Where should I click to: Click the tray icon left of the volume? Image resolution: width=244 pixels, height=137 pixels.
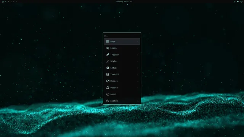pyautogui.click(x=234, y=2)
